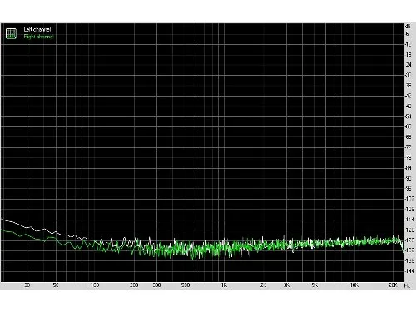This screenshot has height=312, width=416.
Task: Click the 1K frequency axis label
Action: tap(224, 285)
